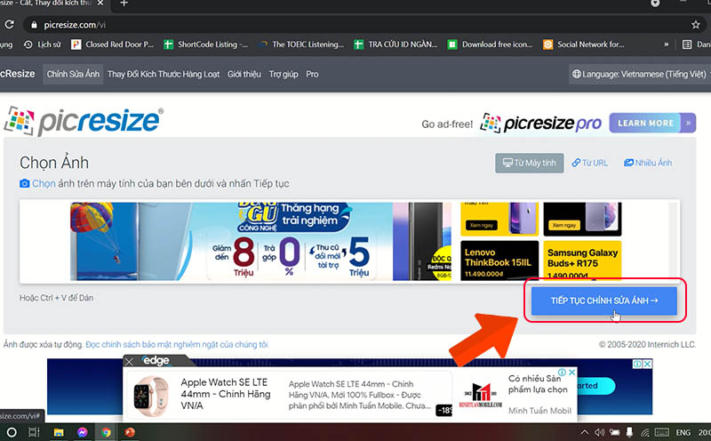Open the Apple Watch SE LTE 44mm ad
The image size is (711, 441).
pos(226,394)
